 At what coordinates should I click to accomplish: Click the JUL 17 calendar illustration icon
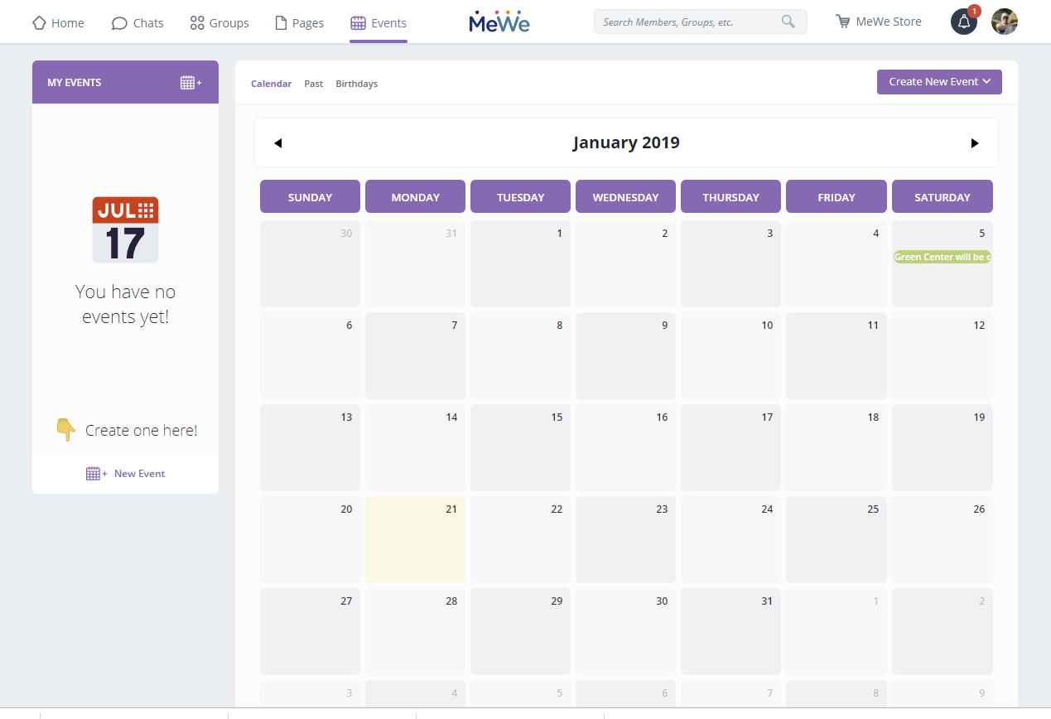[x=125, y=229]
